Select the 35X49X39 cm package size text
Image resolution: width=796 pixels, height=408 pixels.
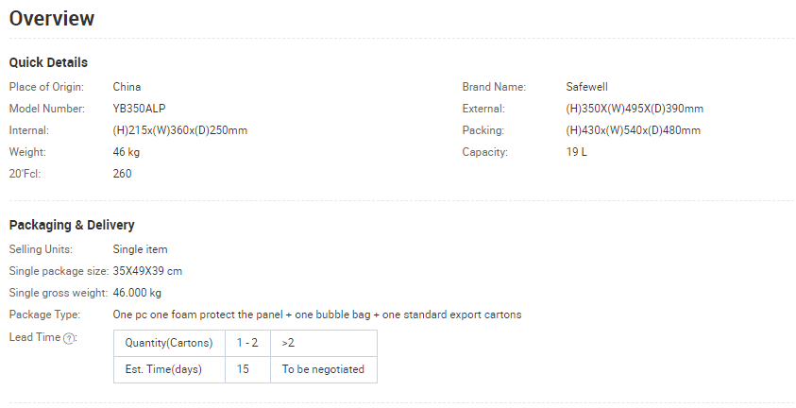(147, 271)
